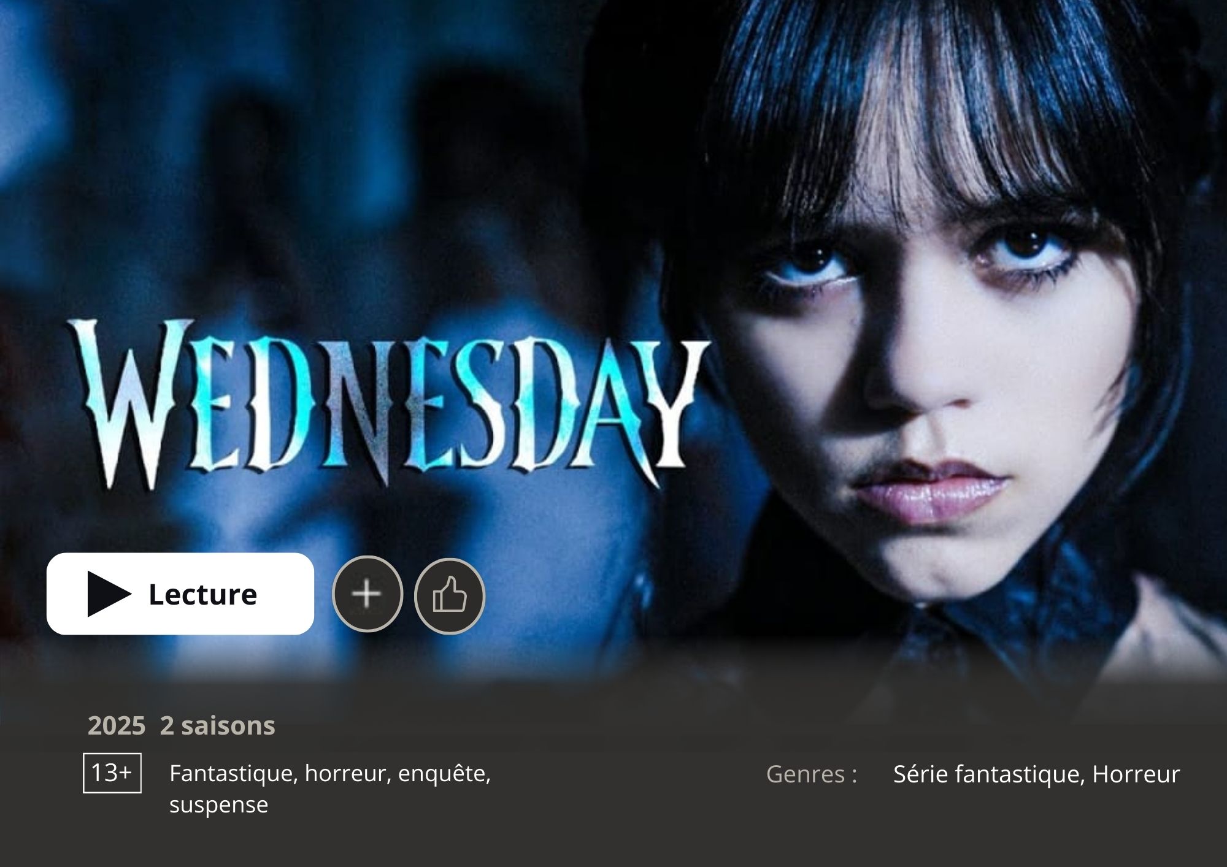Select the 2 saisons label

click(x=217, y=725)
